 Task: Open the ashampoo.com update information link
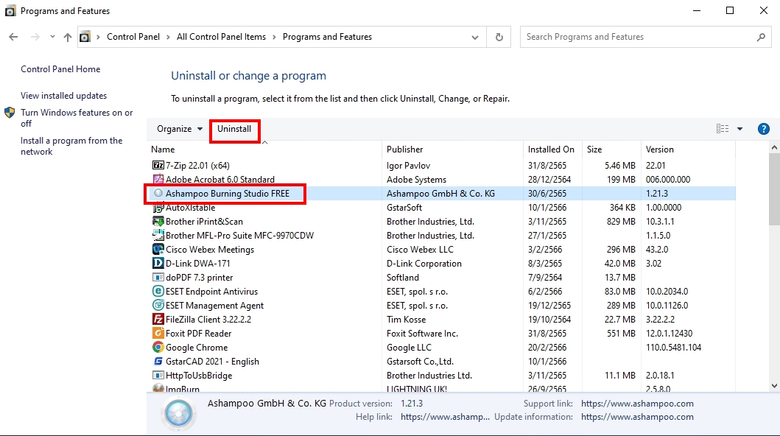[x=637, y=417]
